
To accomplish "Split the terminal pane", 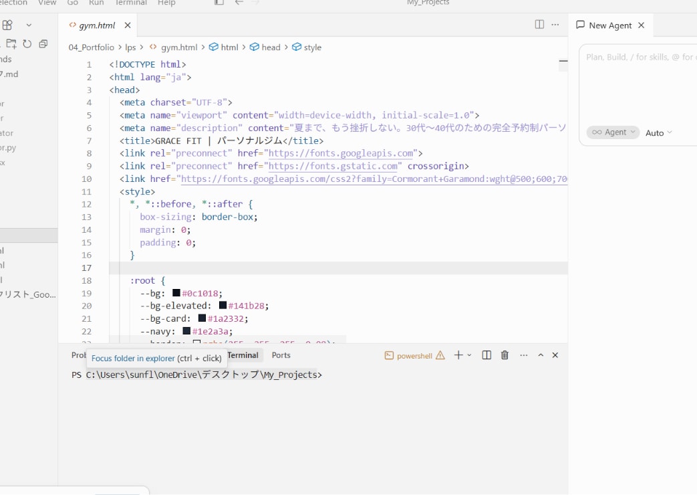I will (x=486, y=355).
